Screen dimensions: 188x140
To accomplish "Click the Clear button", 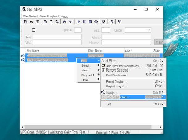I will pos(159,42).
